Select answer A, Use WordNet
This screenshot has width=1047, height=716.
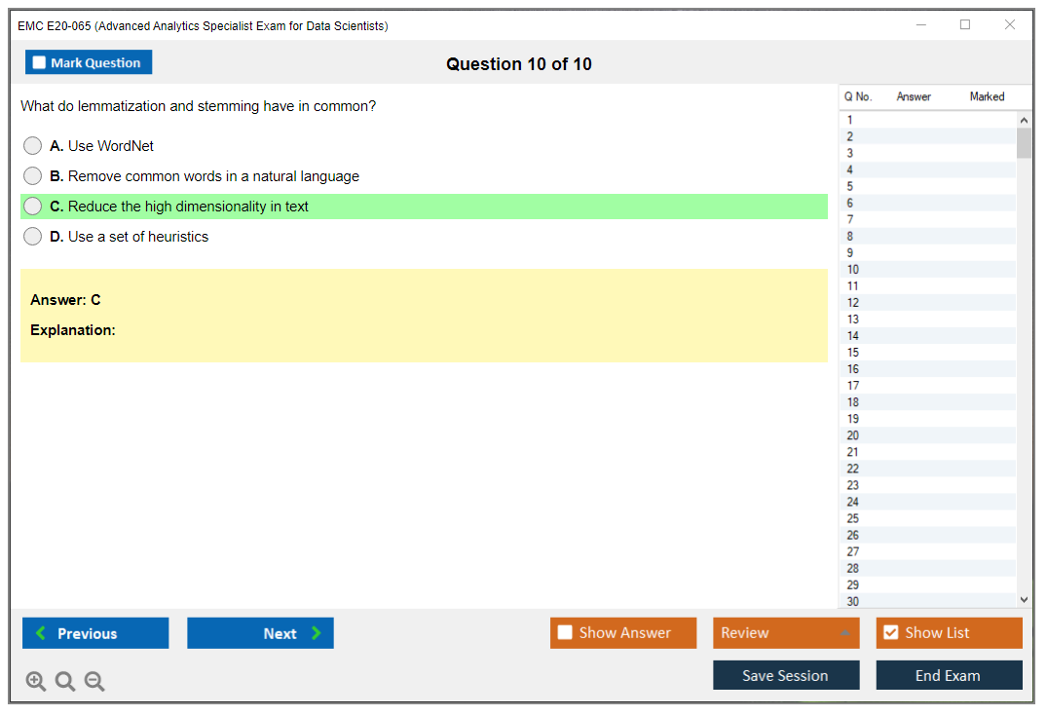tap(33, 146)
